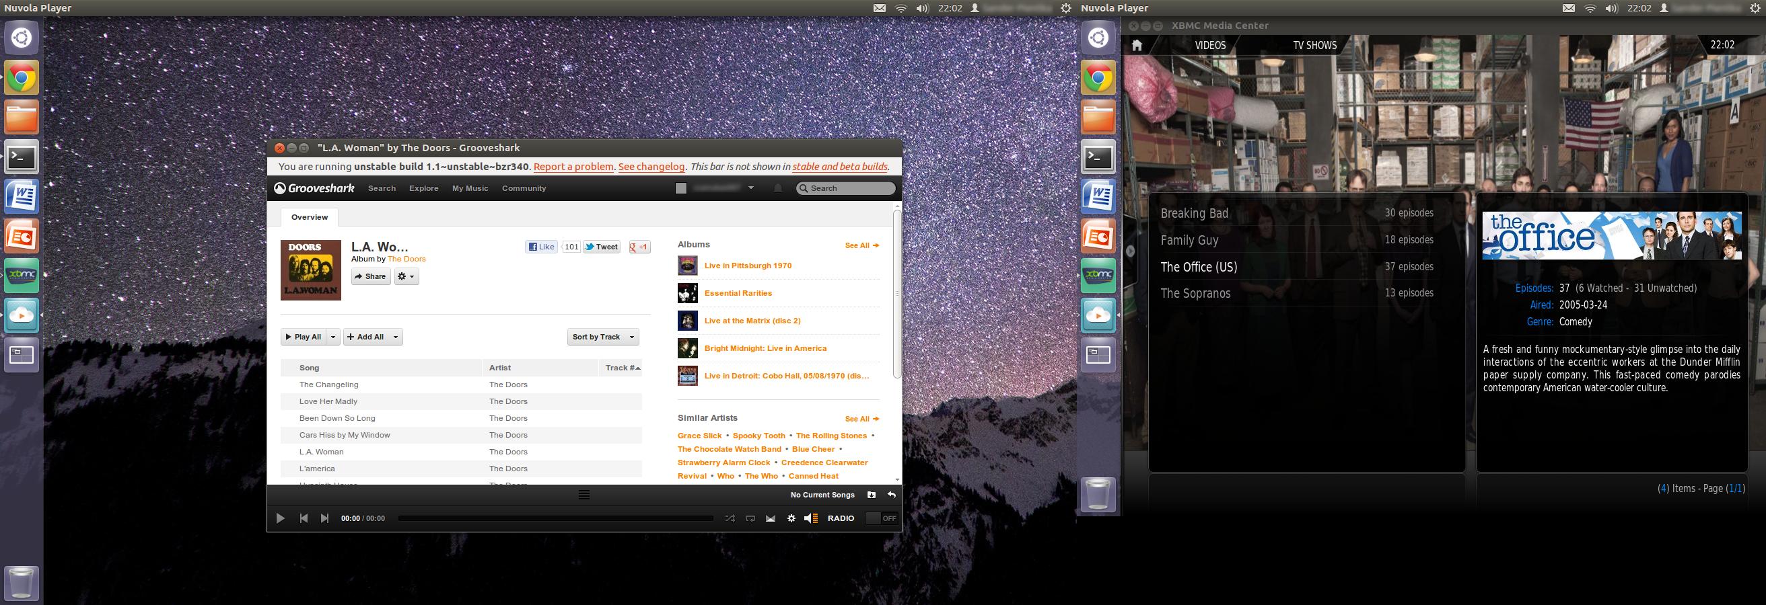This screenshot has height=605, width=1766.
Task: Open the Sort by Track dropdown
Action: pos(603,337)
